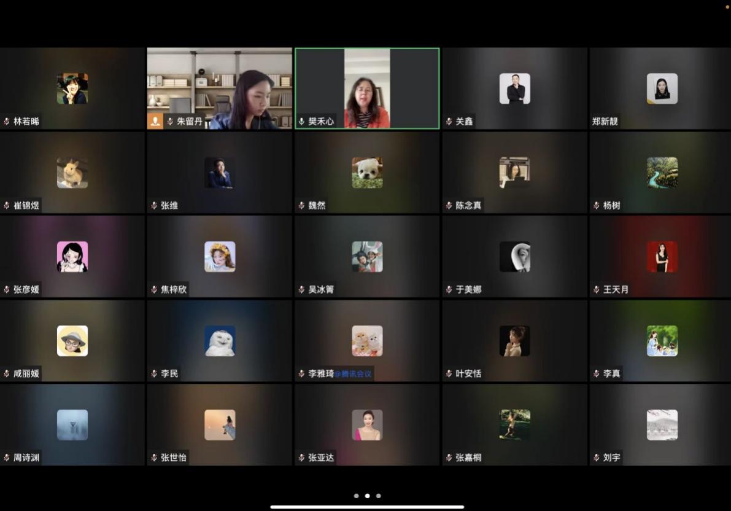Viewport: 731px width, 511px height.
Task: Click 关鑫's portrait avatar
Action: tap(515, 88)
